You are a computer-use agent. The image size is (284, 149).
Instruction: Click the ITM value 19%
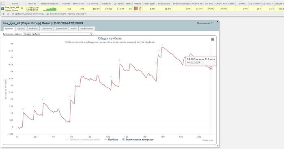click(245, 9)
